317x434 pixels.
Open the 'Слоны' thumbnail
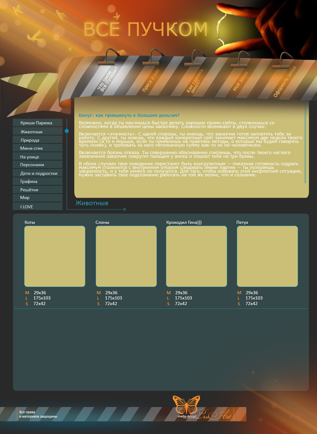click(126, 256)
